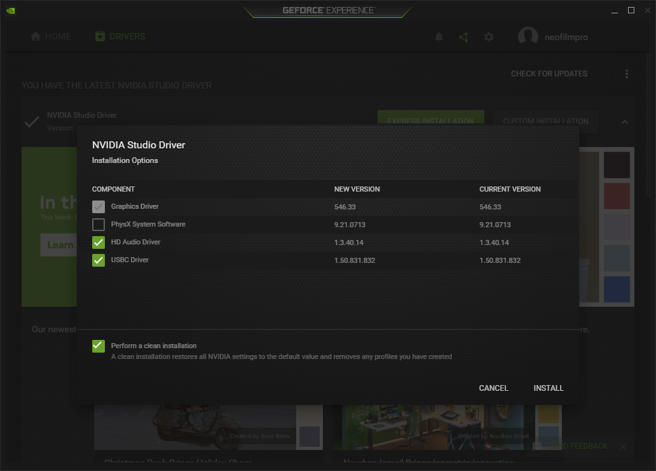Open the isometric room thumbnail by Nourhan Ismail
Viewport: 656px width, 471px height.
[434, 427]
